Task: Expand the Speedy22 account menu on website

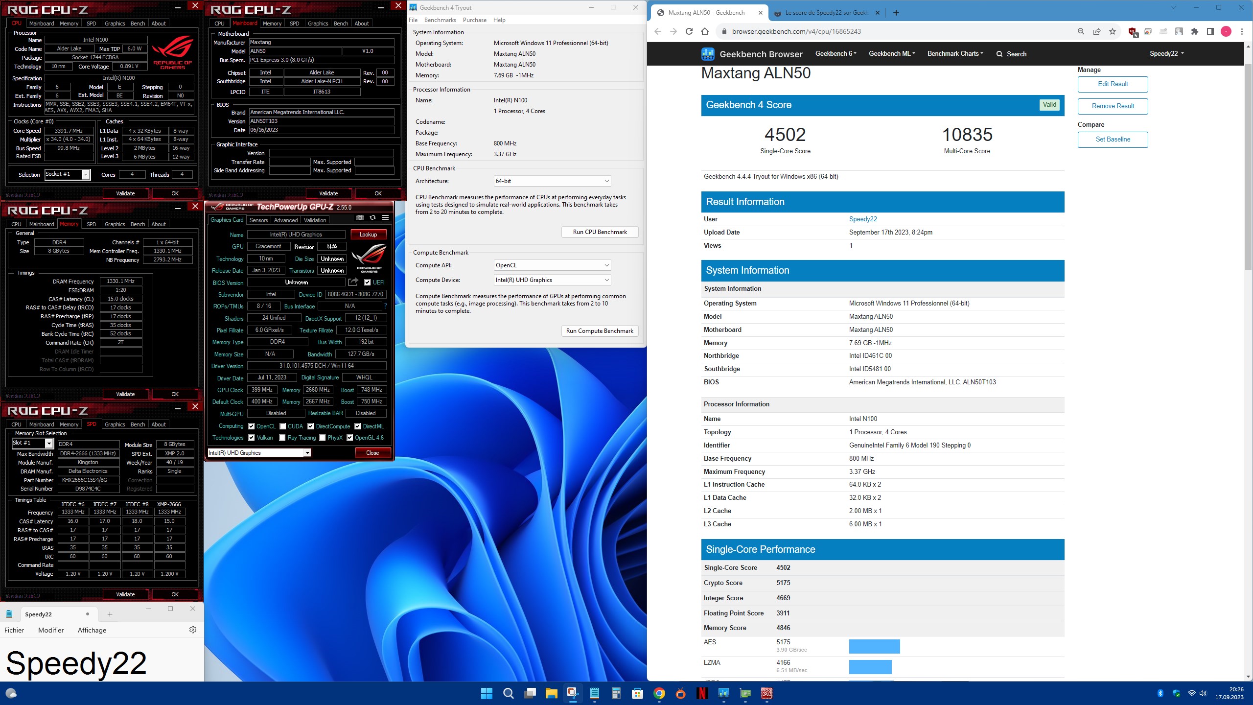Action: click(x=1167, y=54)
